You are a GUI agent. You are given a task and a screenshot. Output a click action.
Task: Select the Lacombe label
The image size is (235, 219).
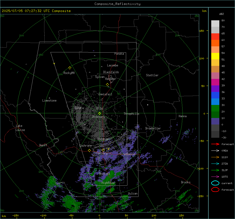point(113,65)
